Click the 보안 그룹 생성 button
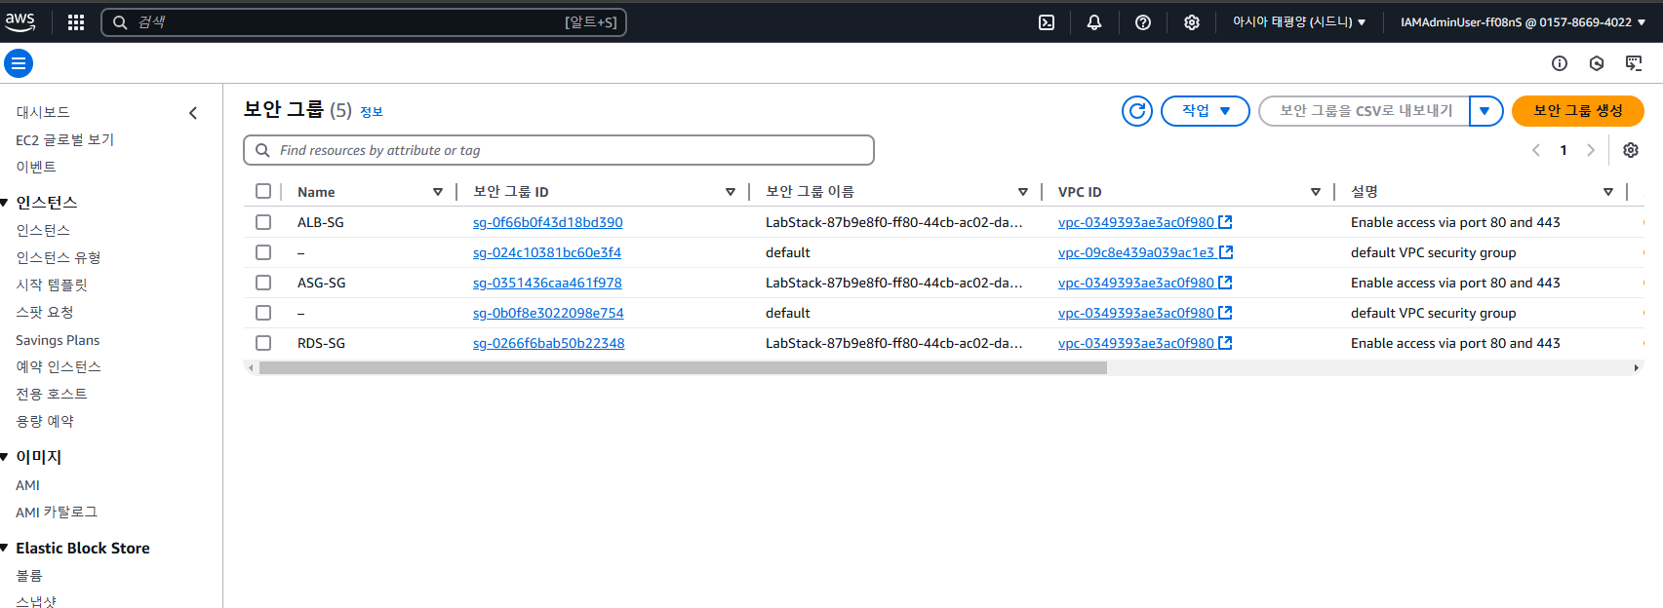This screenshot has height=608, width=1663. tap(1578, 111)
